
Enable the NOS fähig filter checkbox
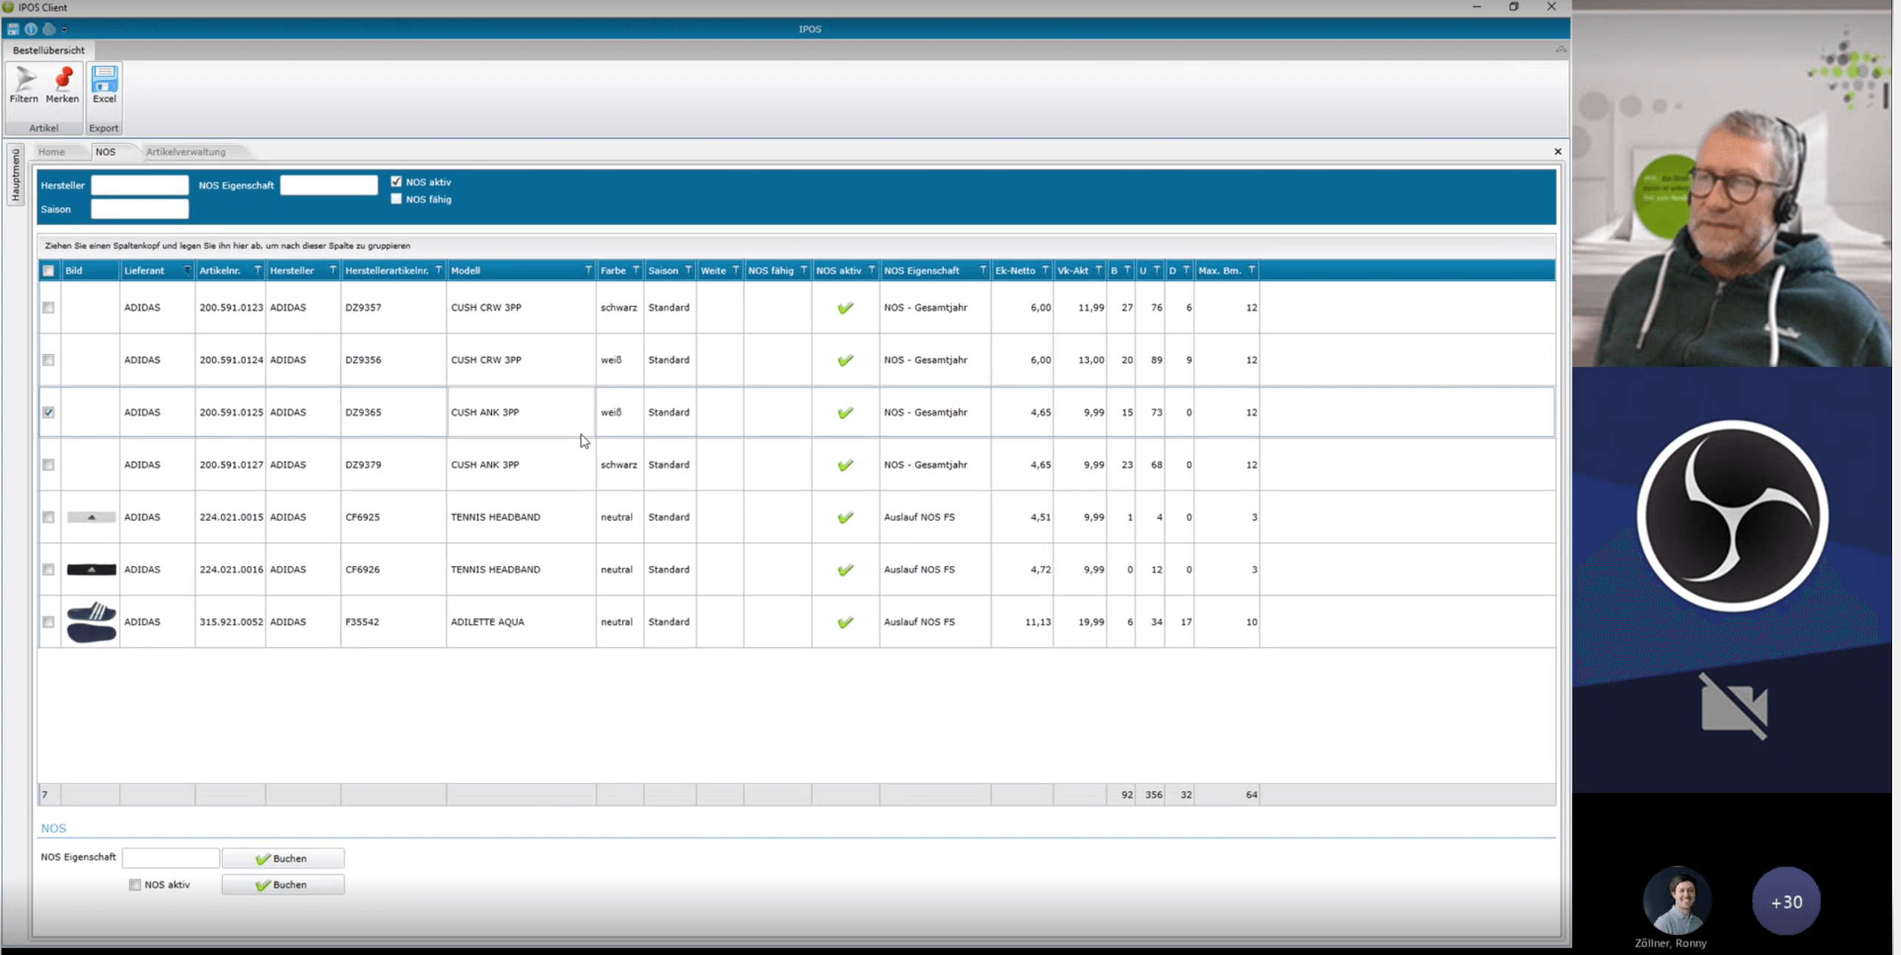pos(396,199)
